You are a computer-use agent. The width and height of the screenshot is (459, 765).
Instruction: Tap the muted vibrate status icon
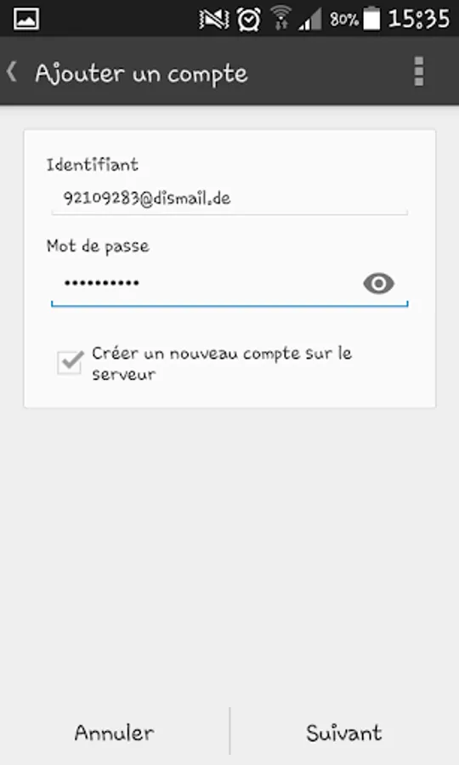coord(214,20)
